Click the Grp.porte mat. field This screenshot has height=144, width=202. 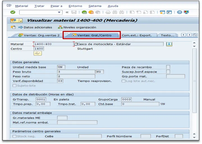pyautogui.click(x=176, y=76)
